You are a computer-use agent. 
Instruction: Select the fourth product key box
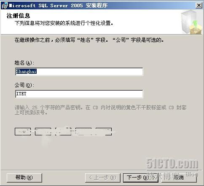point(83,132)
